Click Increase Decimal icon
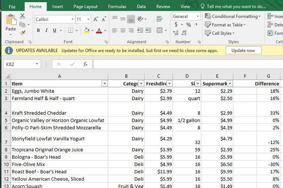Viewport: 283px width, 188px height. click(x=176, y=33)
